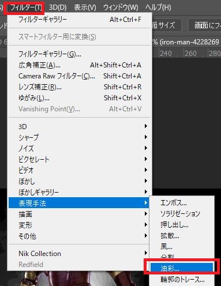Expand the シャープ submenu
The height and width of the screenshot is (286, 221).
[80, 137]
